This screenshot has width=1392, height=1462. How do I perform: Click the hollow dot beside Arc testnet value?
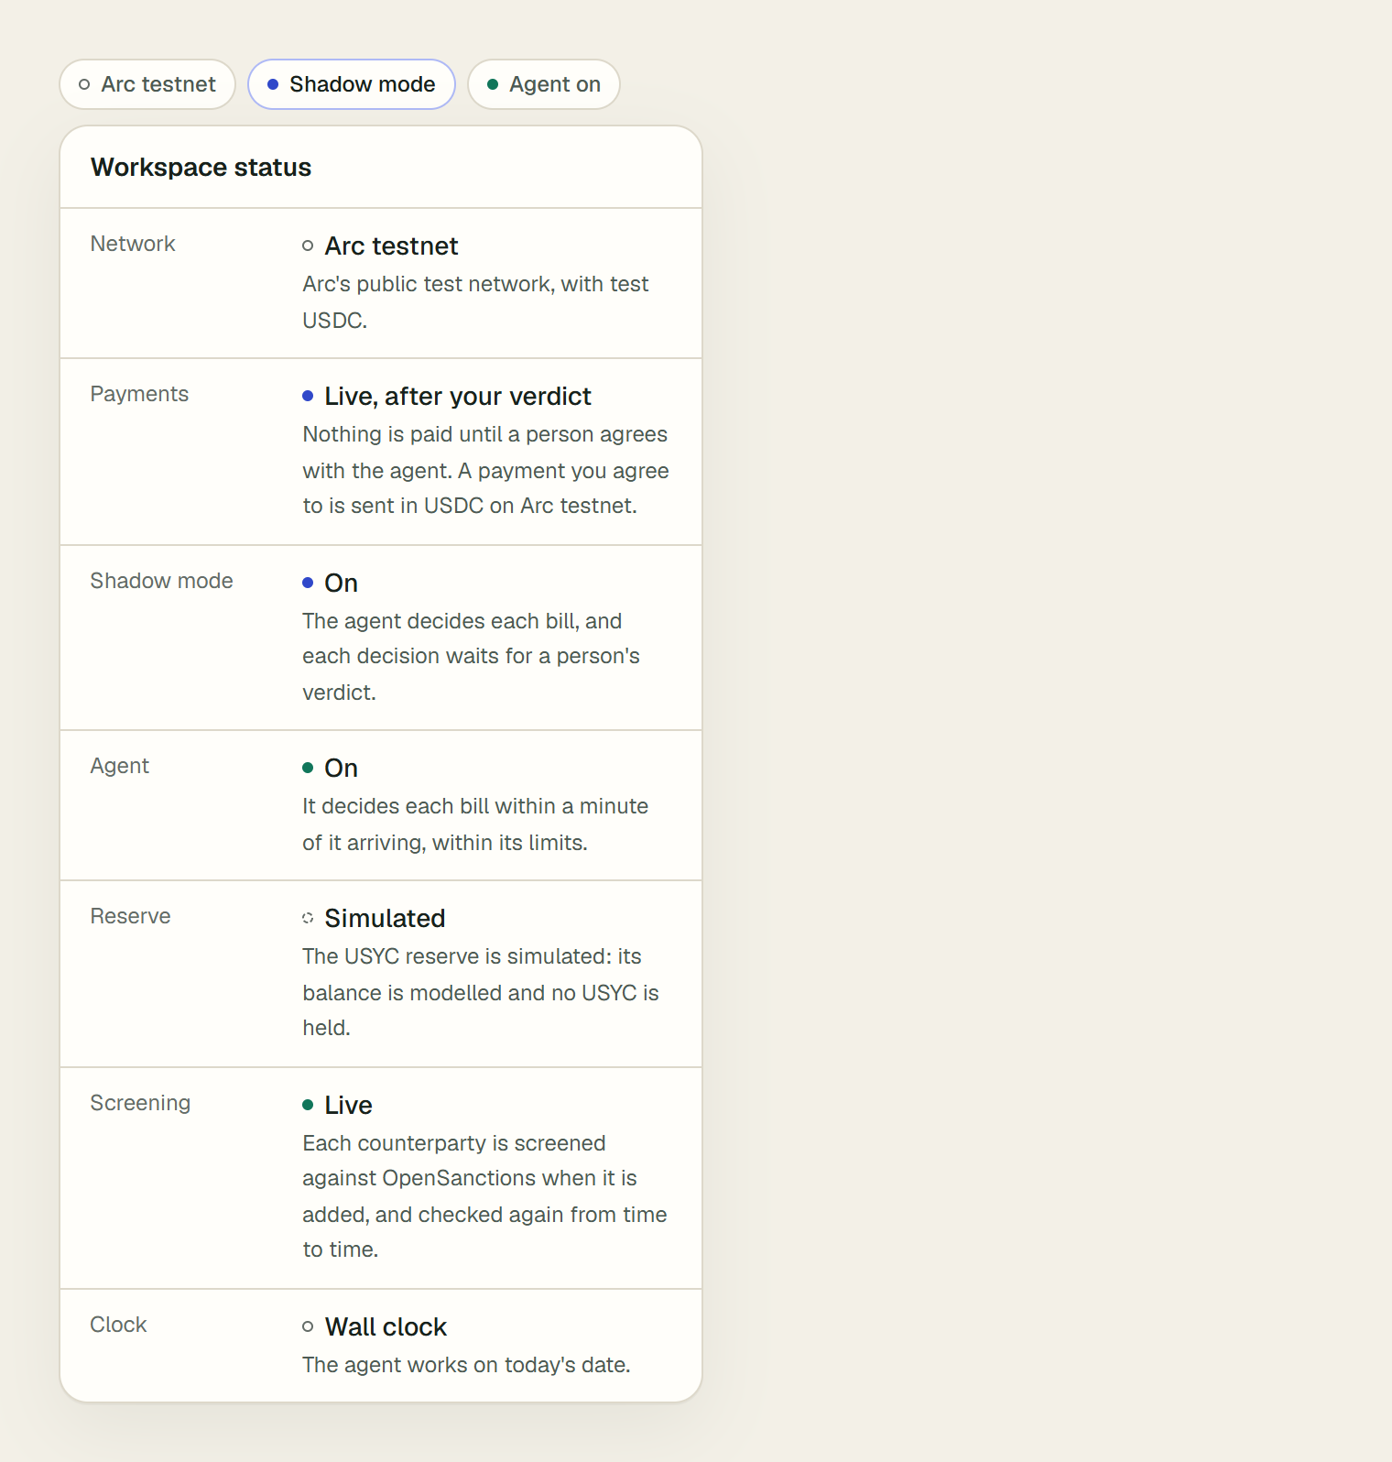[308, 245]
